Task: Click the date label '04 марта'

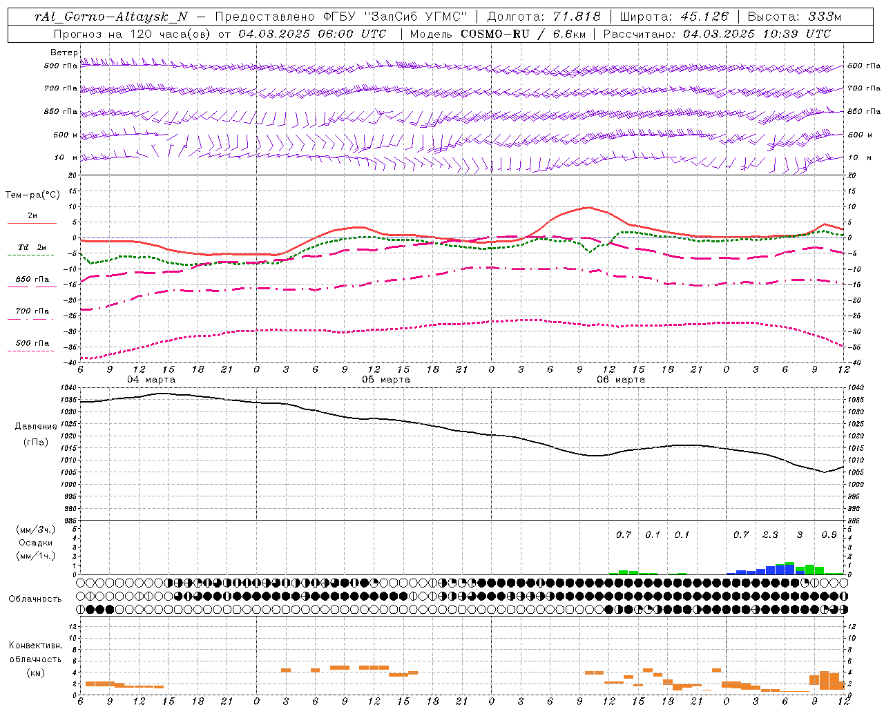Action: point(151,380)
